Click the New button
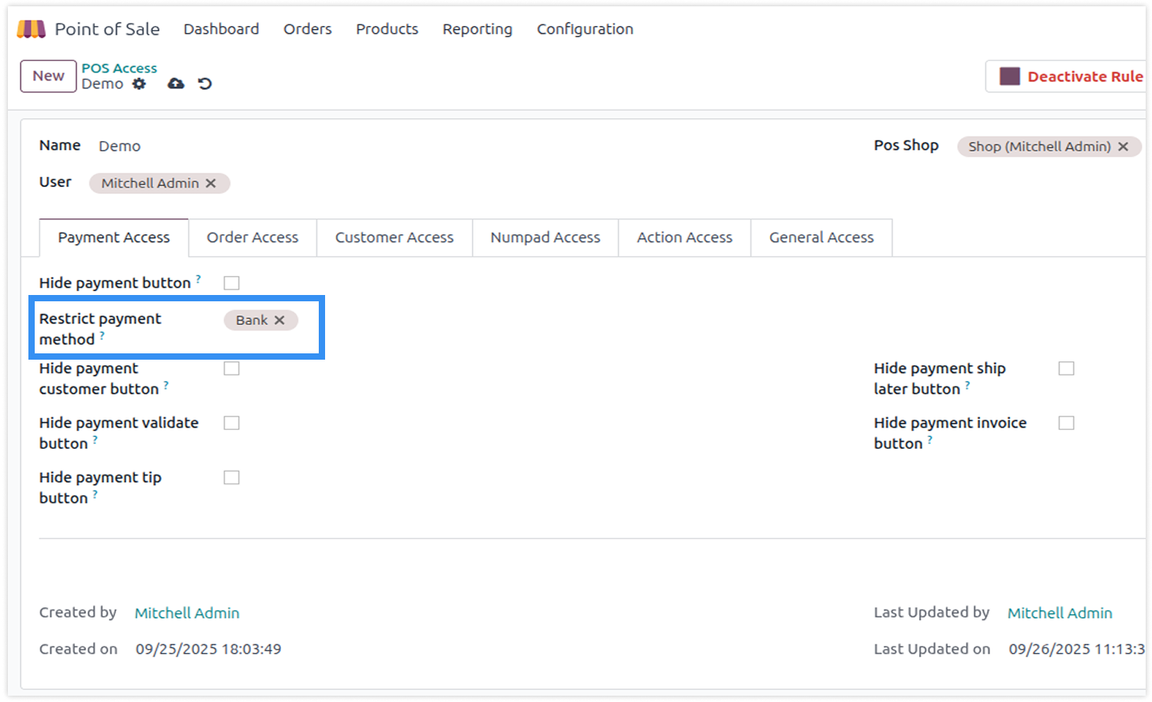 [48, 77]
